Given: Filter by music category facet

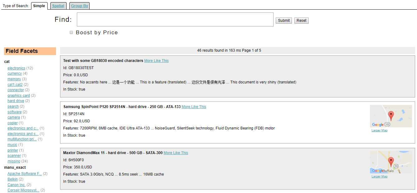Looking at the screenshot, I should (12, 145).
